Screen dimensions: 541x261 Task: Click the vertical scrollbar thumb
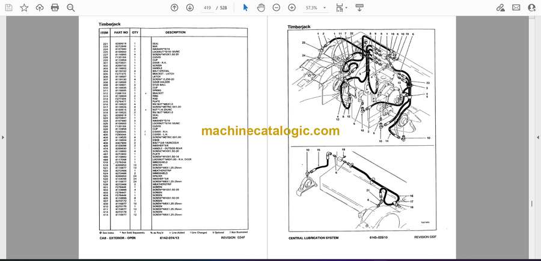coord(531,203)
